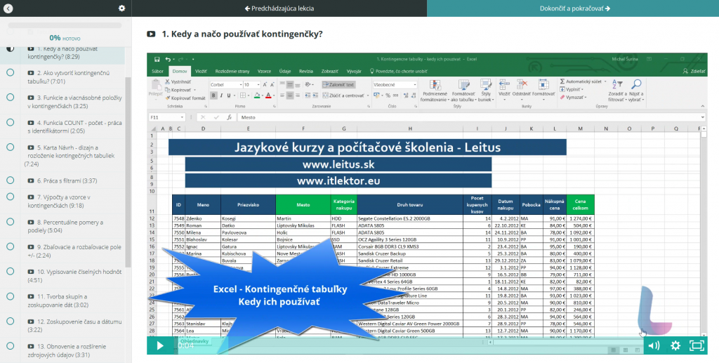Click the right arrow after Dokončiť a pokračovať
Screen dimensions: 719x363
[x=607, y=8]
